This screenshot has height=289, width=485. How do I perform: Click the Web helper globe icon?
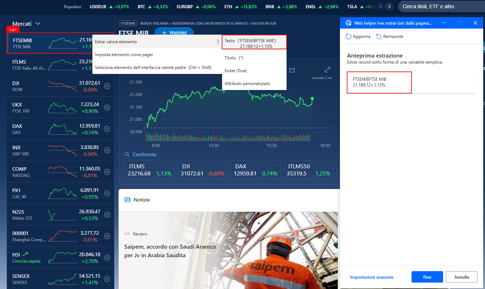(349, 23)
